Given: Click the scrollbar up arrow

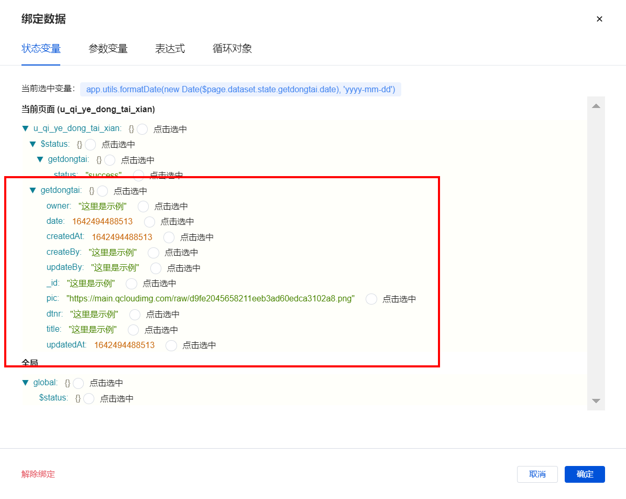Looking at the screenshot, I should point(596,106).
